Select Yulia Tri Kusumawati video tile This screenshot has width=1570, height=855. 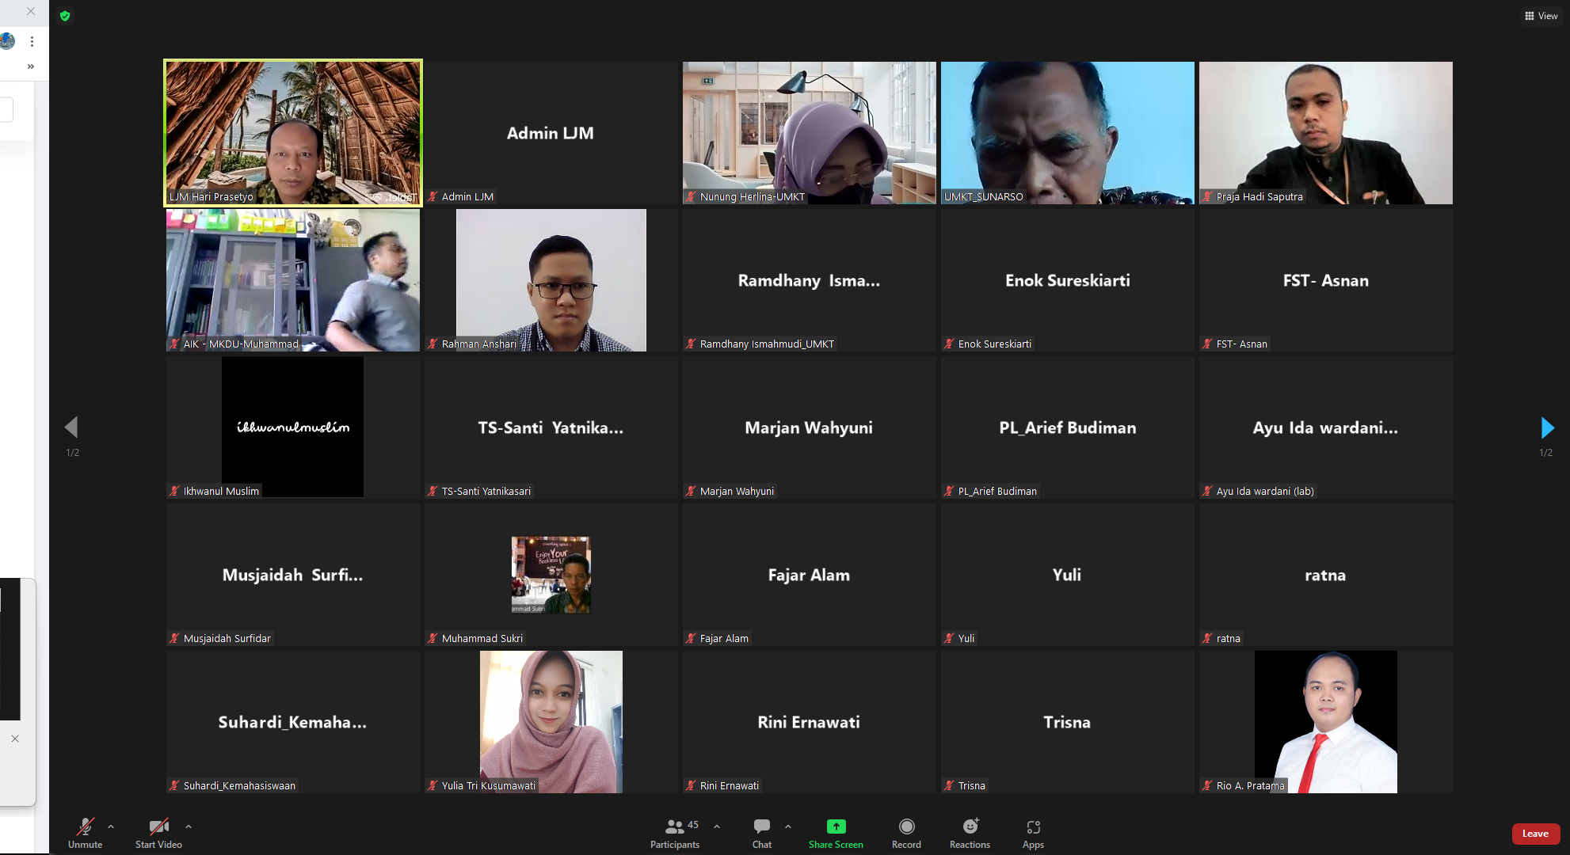pos(551,721)
